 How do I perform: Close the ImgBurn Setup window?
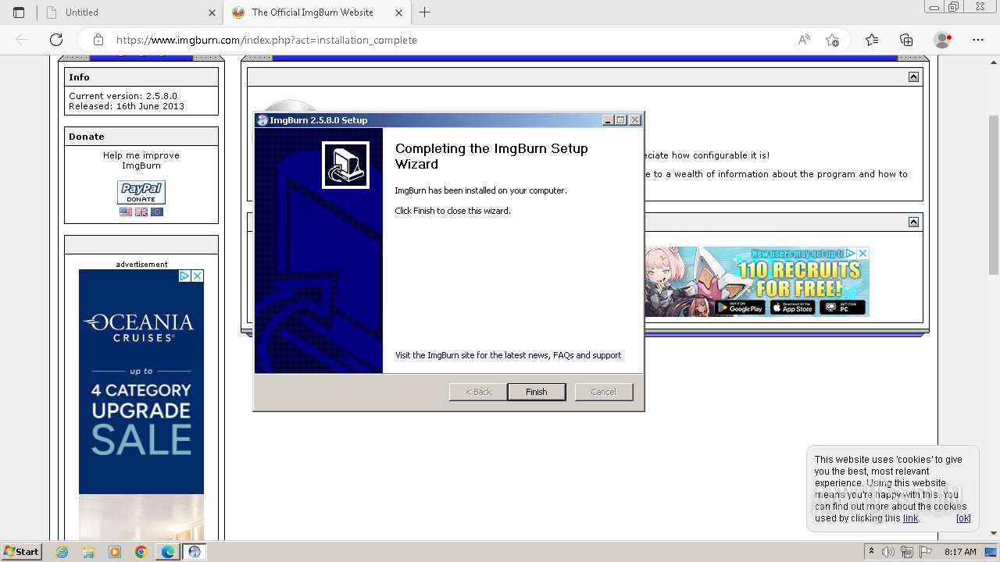[635, 120]
